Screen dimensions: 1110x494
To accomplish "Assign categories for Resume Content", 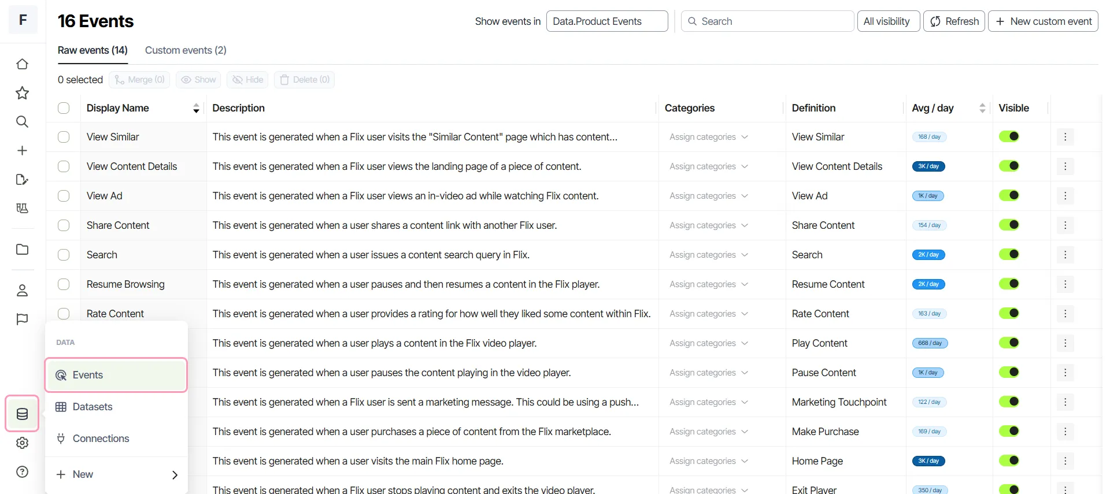I will [x=709, y=284].
